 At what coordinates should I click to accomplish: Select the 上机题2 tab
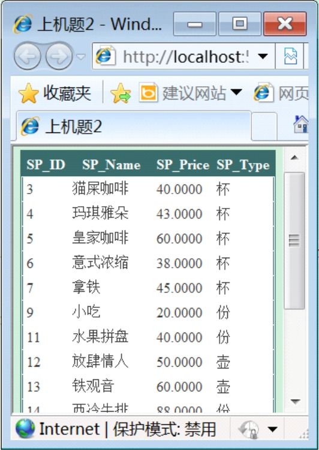pos(134,126)
